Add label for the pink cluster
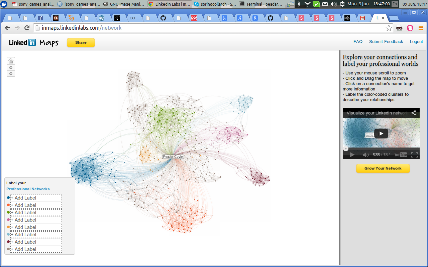This screenshot has width=428, height=267. pyautogui.click(x=36, y=220)
